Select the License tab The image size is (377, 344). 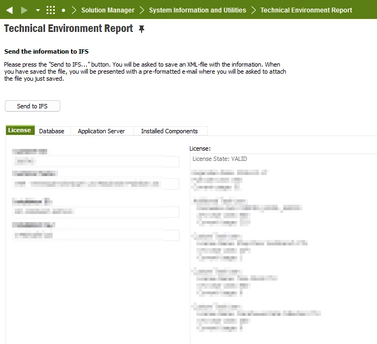pos(20,130)
